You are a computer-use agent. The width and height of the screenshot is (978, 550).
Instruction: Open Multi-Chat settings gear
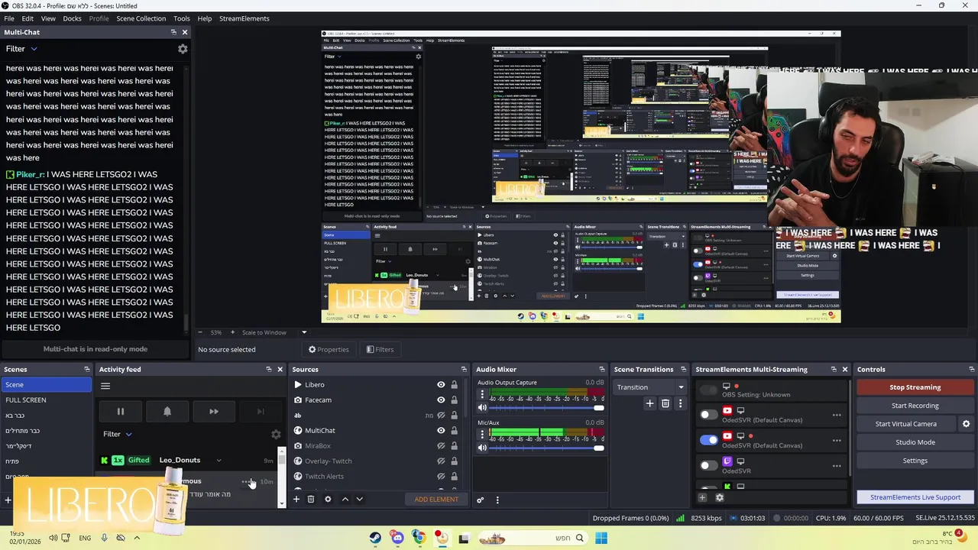(183, 49)
